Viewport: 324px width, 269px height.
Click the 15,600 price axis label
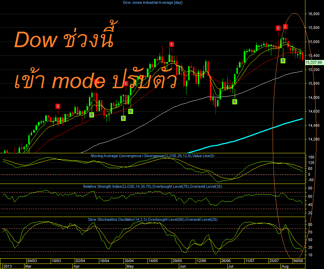coord(314,42)
